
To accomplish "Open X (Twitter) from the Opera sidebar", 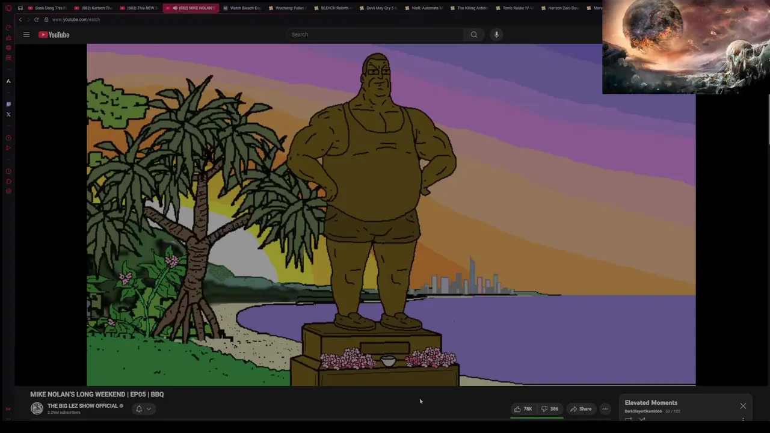I will [x=8, y=114].
